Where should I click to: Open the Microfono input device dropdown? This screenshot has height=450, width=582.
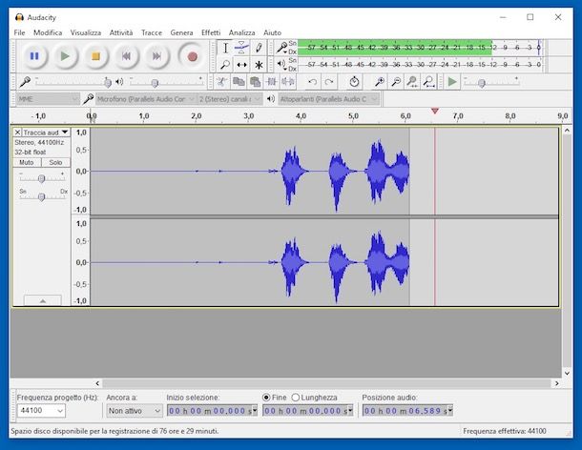(x=146, y=99)
